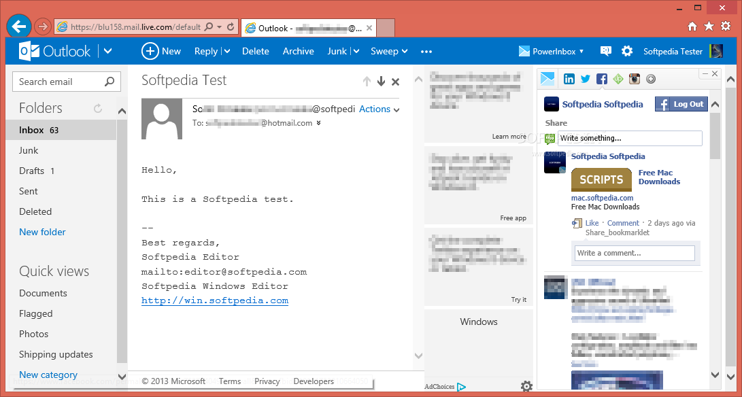Open the Sweep dropdown menu
The height and width of the screenshot is (397, 742).
[x=389, y=51]
